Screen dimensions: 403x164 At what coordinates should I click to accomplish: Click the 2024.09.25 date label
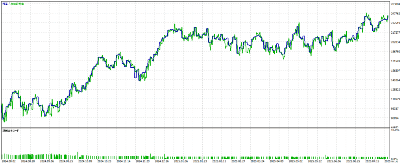pos(66,161)
